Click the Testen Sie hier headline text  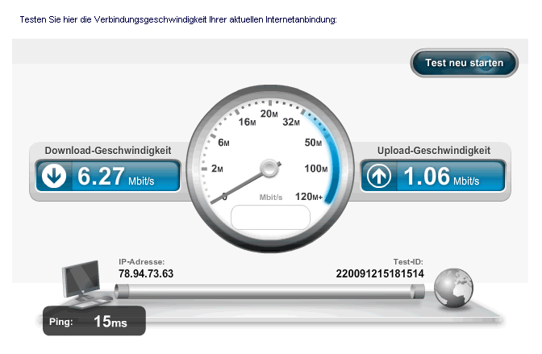point(178,19)
